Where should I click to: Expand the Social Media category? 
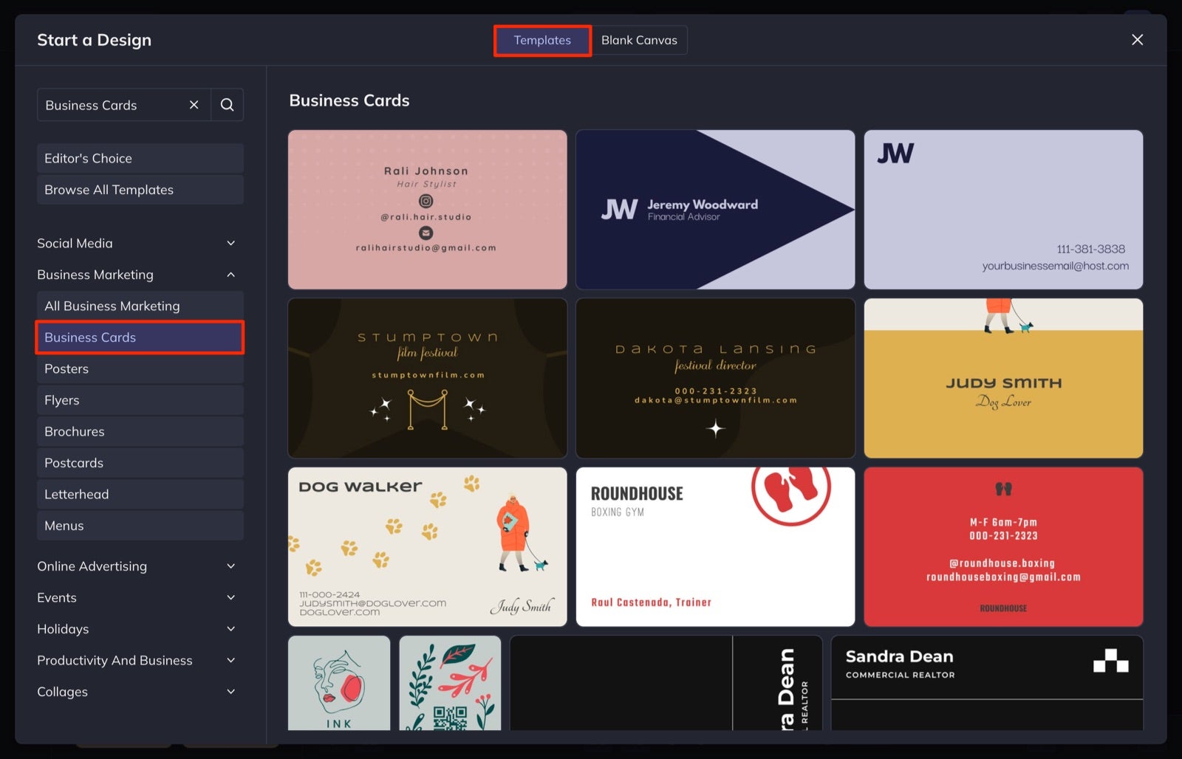[230, 243]
